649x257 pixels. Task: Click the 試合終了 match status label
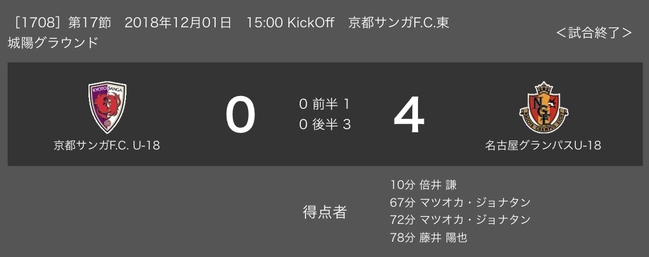(594, 33)
